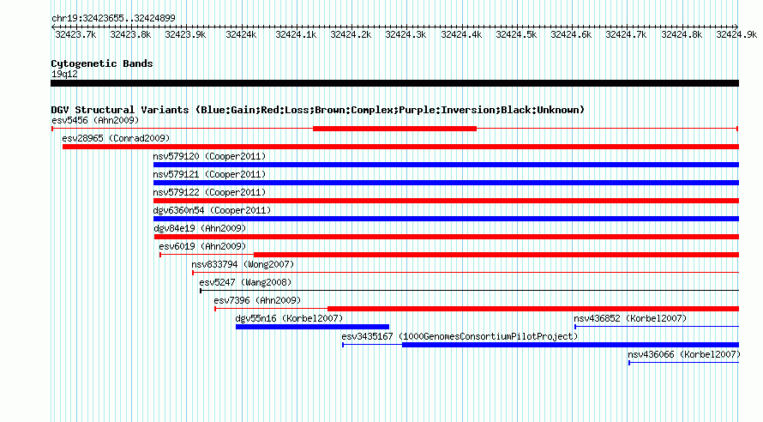
Task: Click the thin blue esv3435167 left flank line
Action: click(x=372, y=345)
